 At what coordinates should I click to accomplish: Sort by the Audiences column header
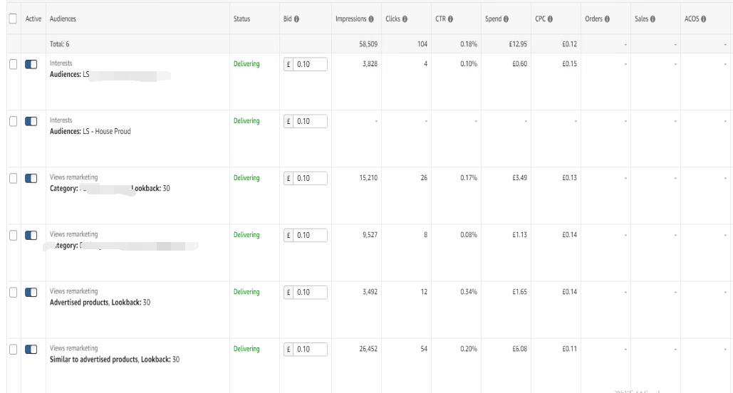(x=63, y=19)
